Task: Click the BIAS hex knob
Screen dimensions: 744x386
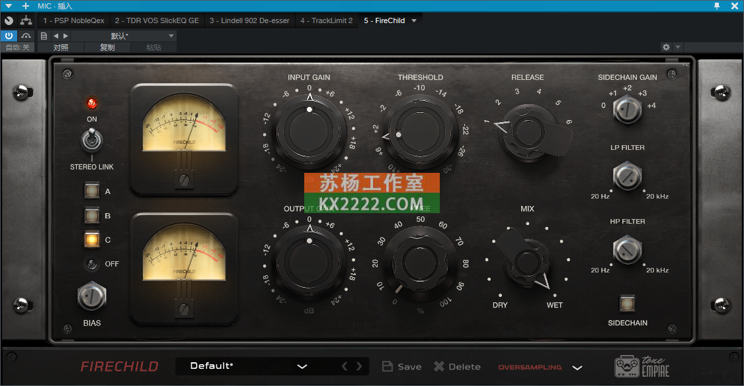Action: pyautogui.click(x=91, y=296)
